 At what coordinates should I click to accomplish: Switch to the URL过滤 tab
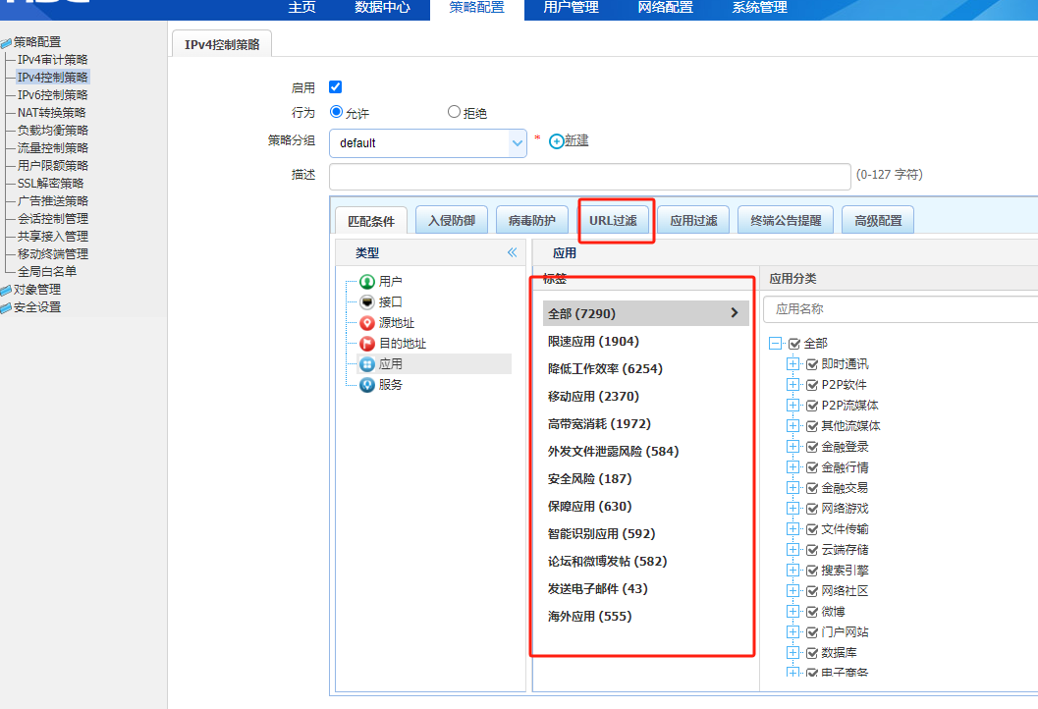[x=613, y=220]
